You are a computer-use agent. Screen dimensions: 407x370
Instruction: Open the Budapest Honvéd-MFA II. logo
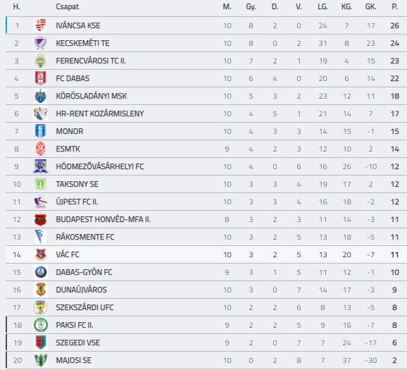tap(41, 220)
